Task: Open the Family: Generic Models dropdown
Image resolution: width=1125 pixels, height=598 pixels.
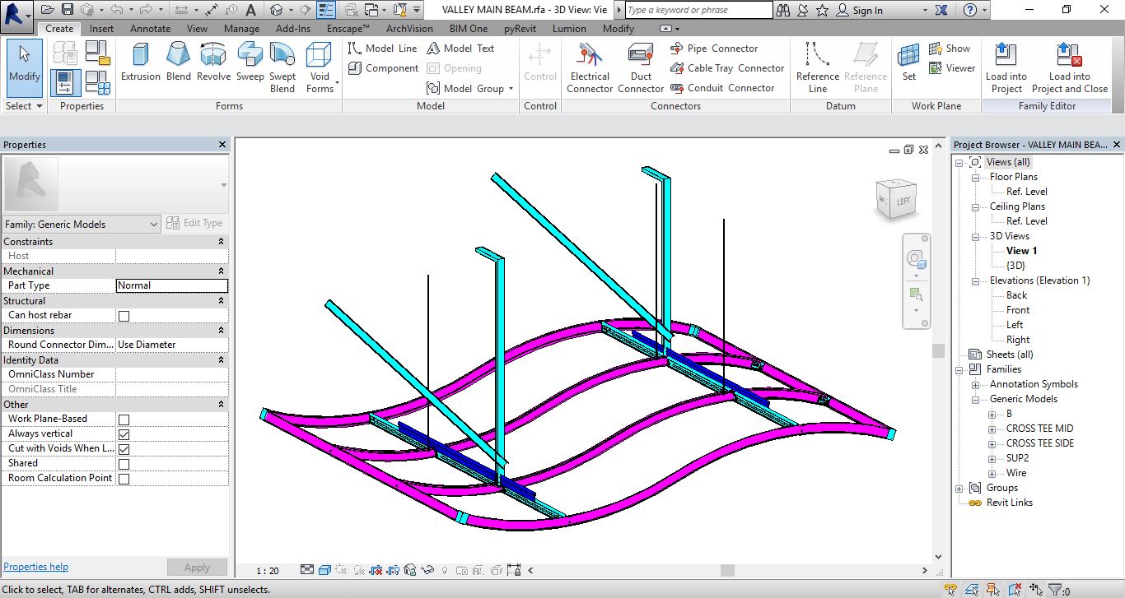Action: [82, 225]
